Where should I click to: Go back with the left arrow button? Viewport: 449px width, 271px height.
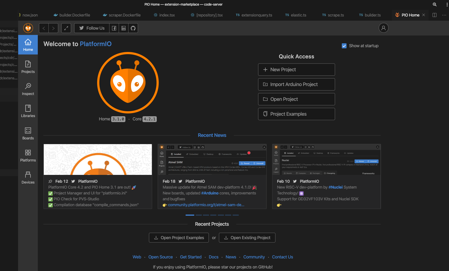click(x=44, y=28)
